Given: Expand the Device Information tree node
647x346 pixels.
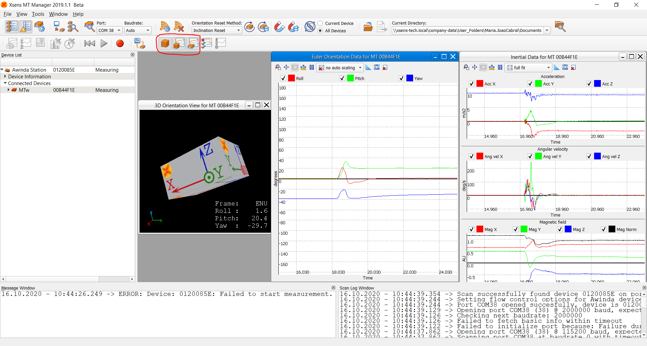Looking at the screenshot, I should pos(5,77).
